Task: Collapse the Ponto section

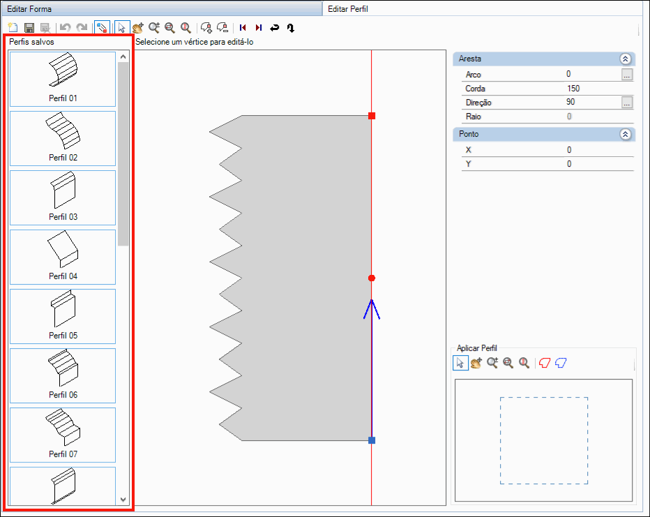Action: [626, 134]
